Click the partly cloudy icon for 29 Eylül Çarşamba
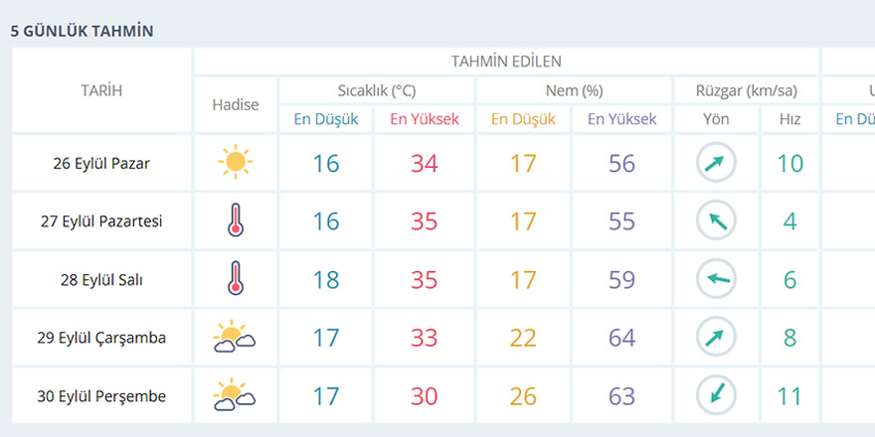The width and height of the screenshot is (875, 437). point(235,338)
